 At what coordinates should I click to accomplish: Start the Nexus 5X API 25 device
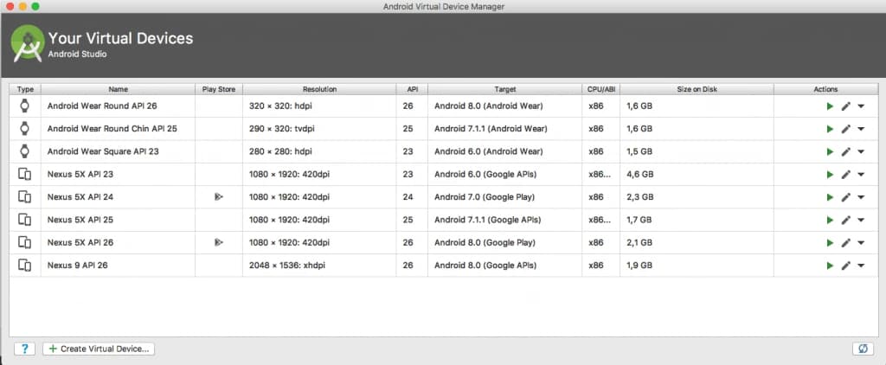click(x=830, y=220)
